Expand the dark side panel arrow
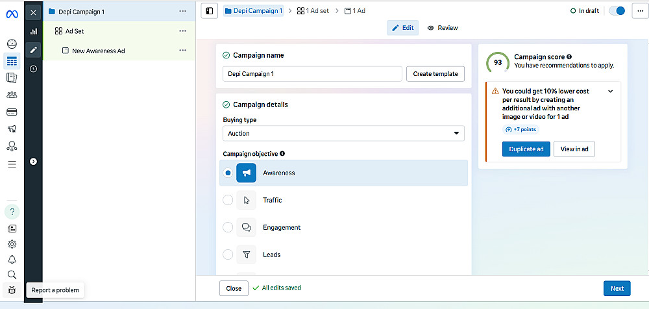 pyautogui.click(x=33, y=161)
